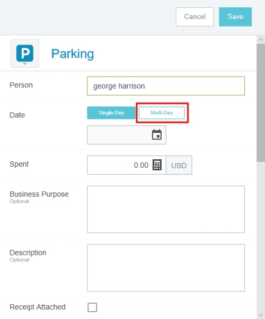Switch to the Multi-Day date option

point(162,113)
